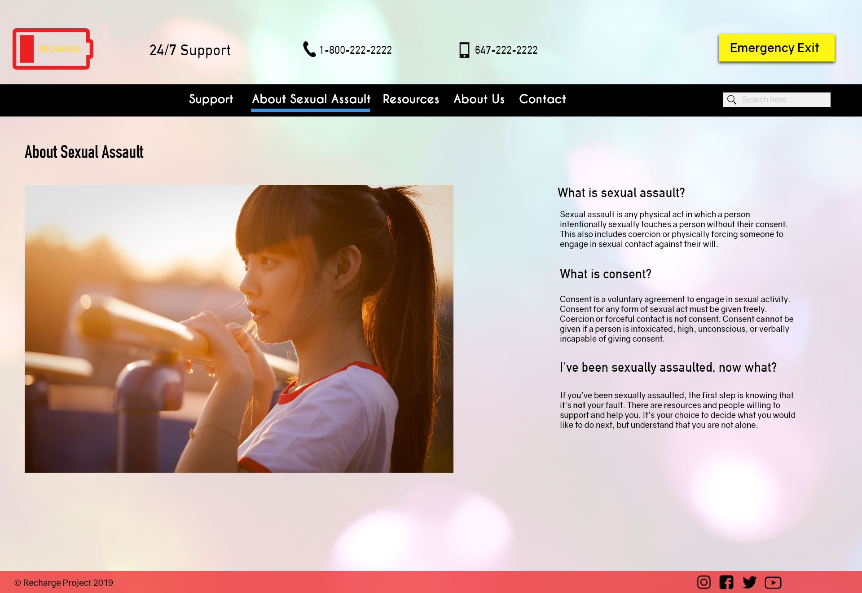Open the Support menu item

(x=211, y=99)
